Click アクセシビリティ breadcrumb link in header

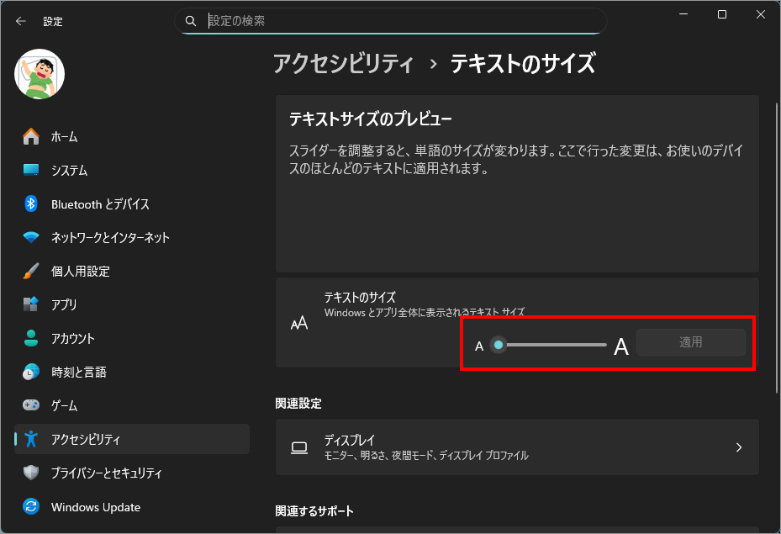pyautogui.click(x=343, y=63)
